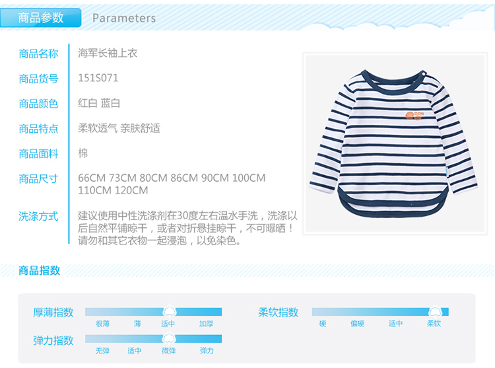
Task: Click the 红白 蓝白 color text
Action: [99, 103]
